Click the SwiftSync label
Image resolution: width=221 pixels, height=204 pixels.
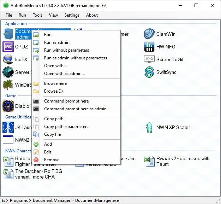pos(166,72)
